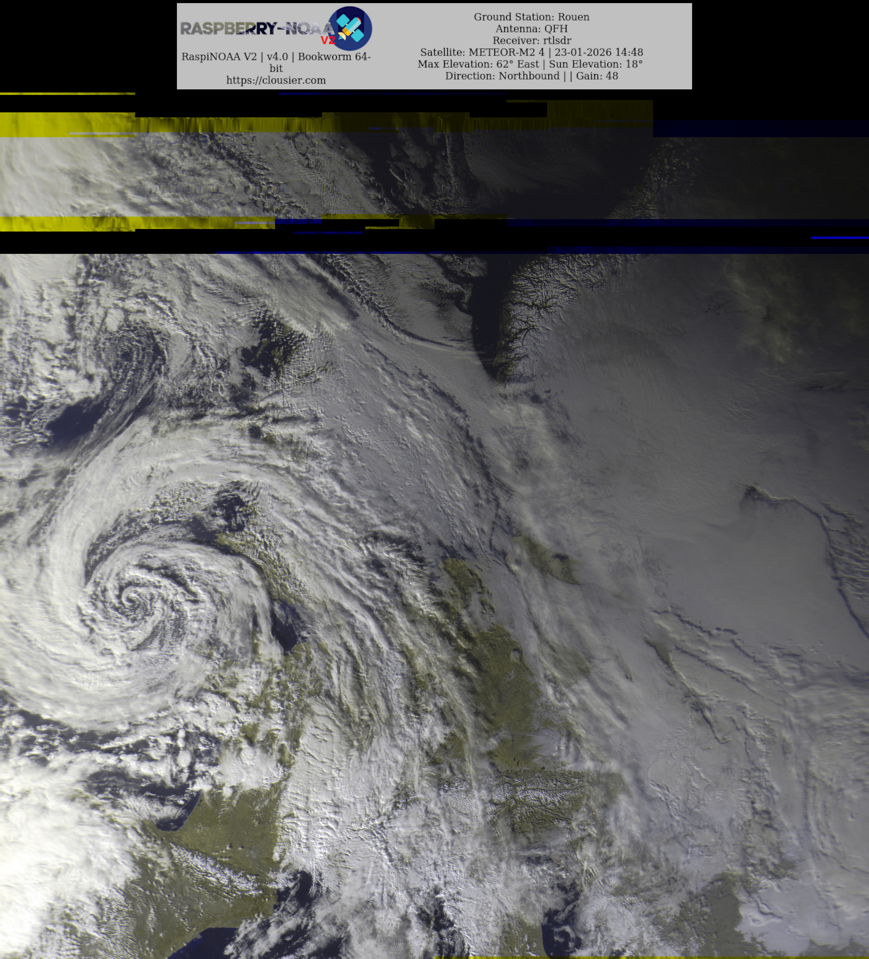Click the red V2 badge on the logo
This screenshot has height=959, width=869.
pyautogui.click(x=328, y=40)
